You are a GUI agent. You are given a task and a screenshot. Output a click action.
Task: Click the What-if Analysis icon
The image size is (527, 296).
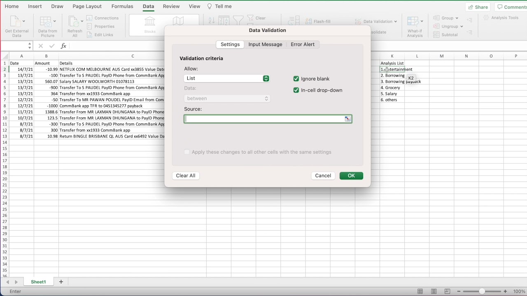click(x=413, y=21)
